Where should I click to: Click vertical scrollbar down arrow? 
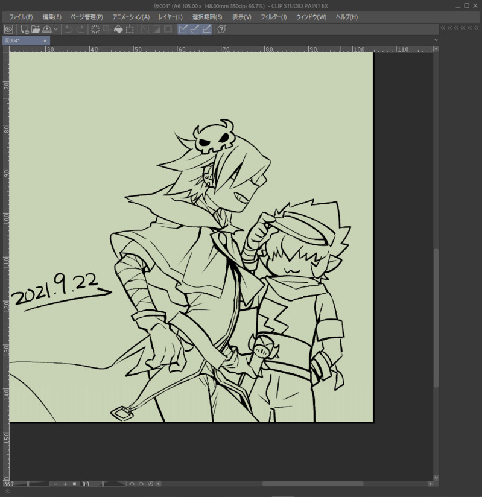point(436,478)
